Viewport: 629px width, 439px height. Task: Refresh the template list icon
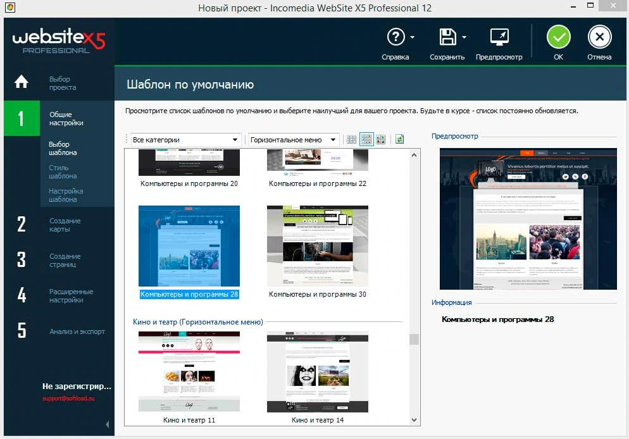pos(399,140)
